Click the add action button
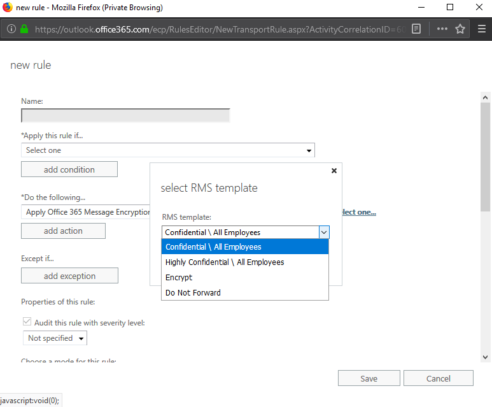The image size is (492, 407). (x=64, y=231)
